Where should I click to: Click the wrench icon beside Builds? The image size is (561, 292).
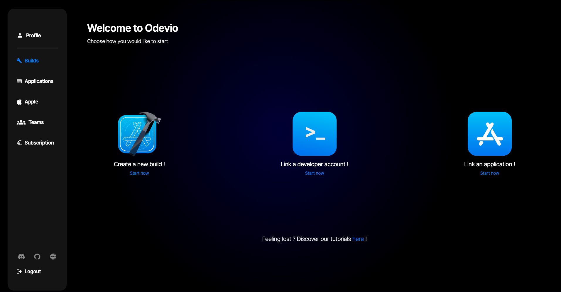coord(19,61)
